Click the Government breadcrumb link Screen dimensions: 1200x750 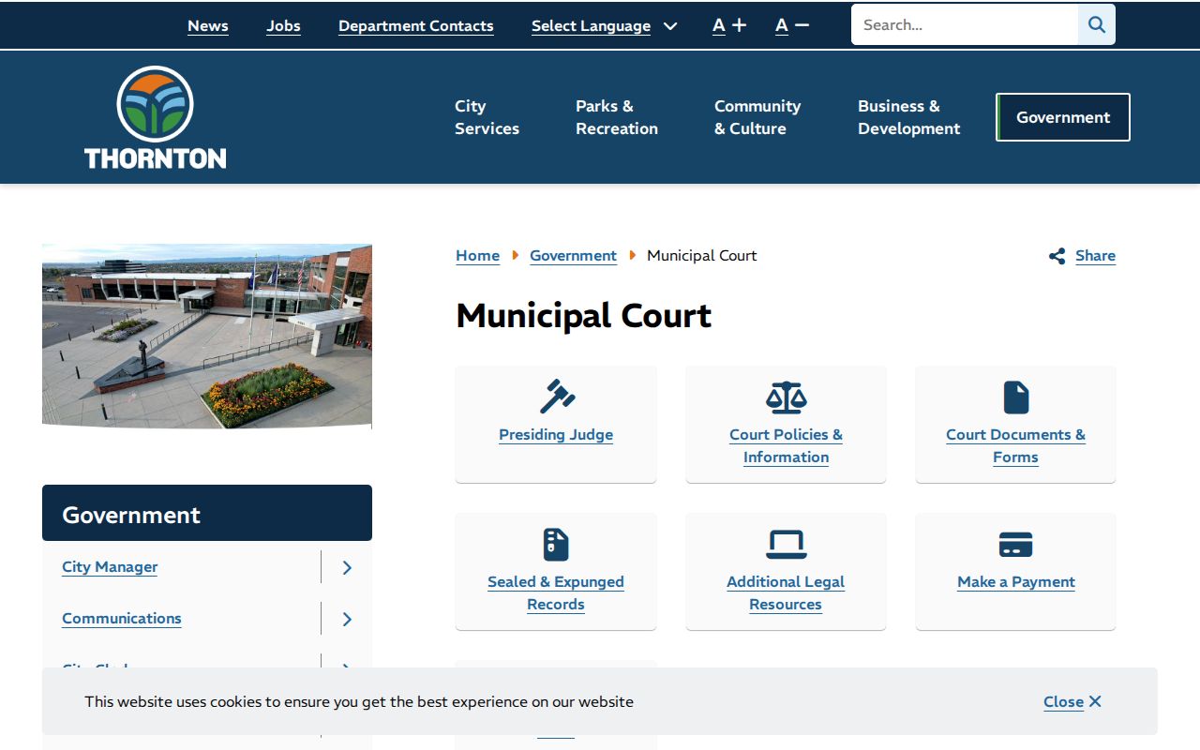pos(573,256)
